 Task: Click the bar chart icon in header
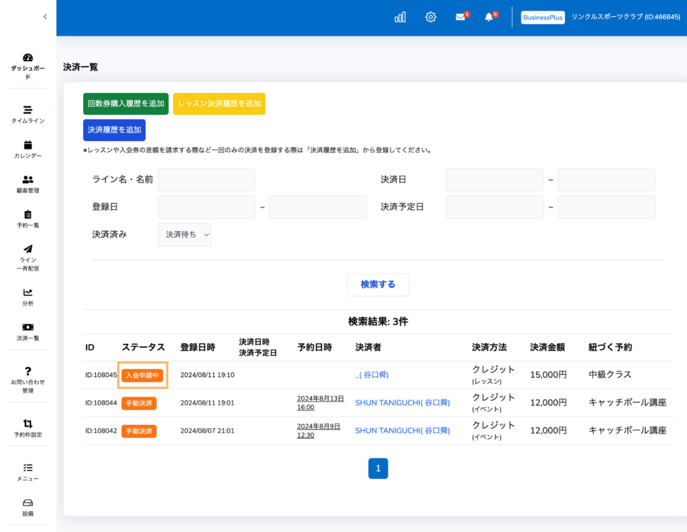pyautogui.click(x=400, y=17)
